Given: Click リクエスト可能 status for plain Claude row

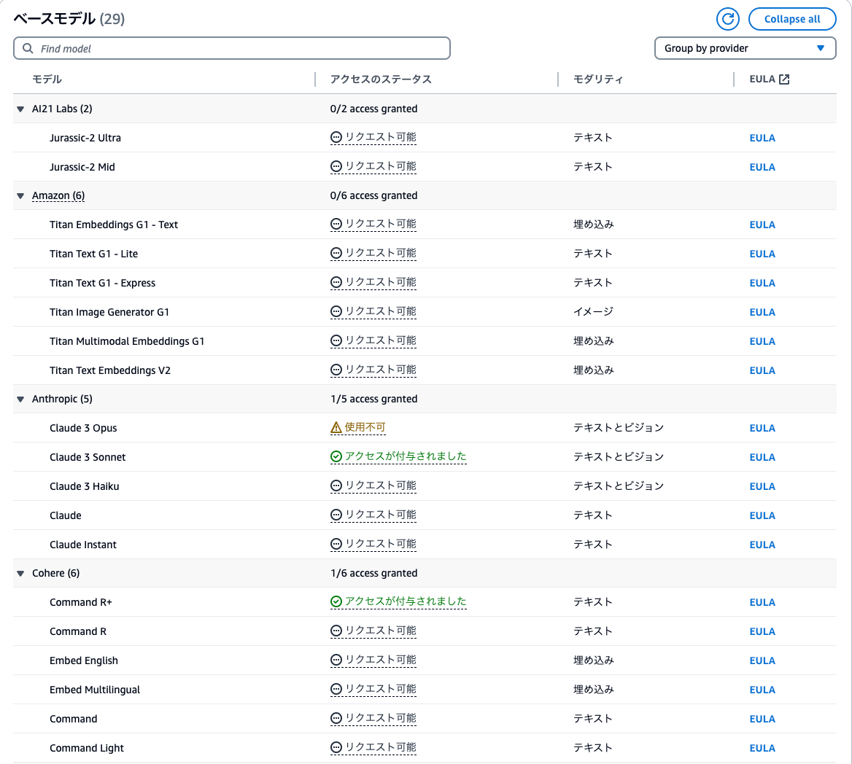Looking at the screenshot, I should 381,515.
